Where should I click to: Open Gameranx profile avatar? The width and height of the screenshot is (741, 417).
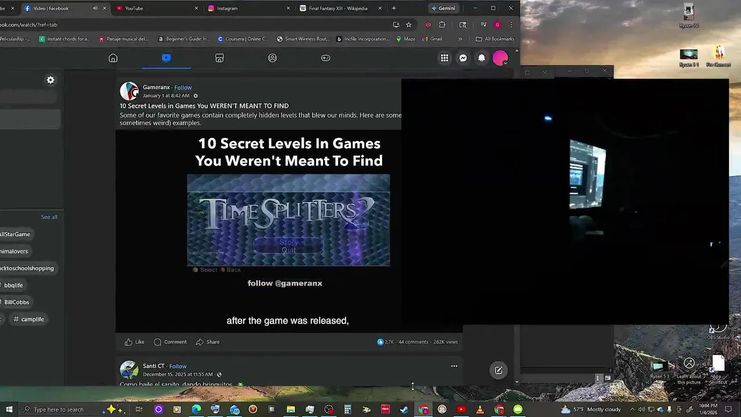click(129, 91)
